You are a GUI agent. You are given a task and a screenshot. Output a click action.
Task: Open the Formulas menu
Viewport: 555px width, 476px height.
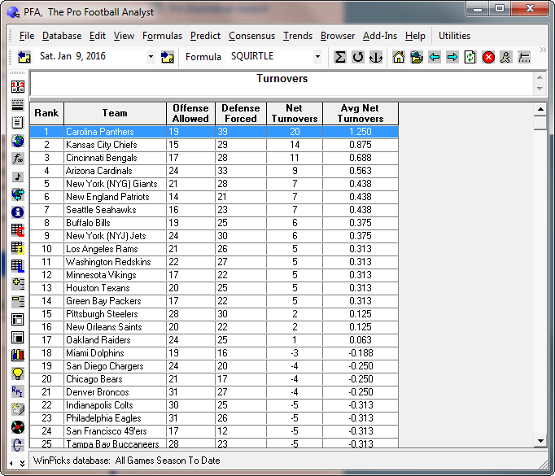tap(162, 36)
